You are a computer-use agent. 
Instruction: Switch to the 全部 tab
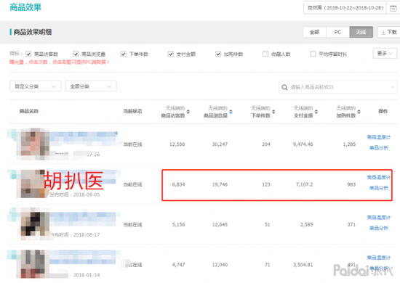[x=314, y=32]
